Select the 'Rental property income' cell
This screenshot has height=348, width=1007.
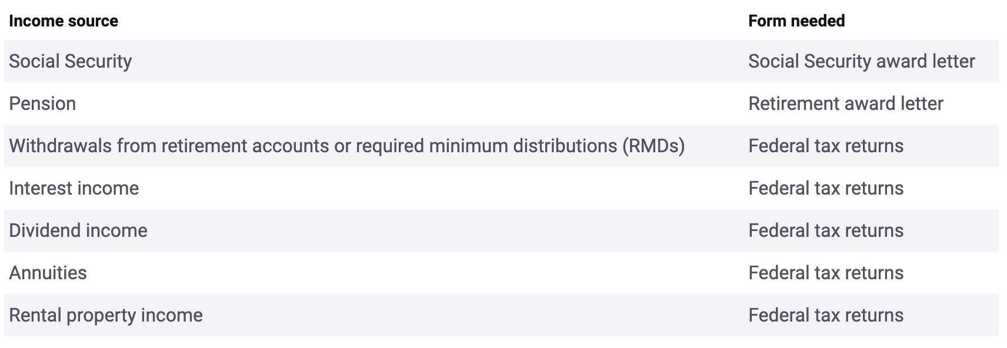click(x=106, y=315)
